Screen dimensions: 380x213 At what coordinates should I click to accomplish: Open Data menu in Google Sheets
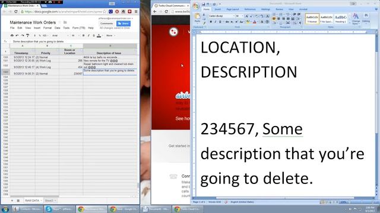click(x=57, y=28)
